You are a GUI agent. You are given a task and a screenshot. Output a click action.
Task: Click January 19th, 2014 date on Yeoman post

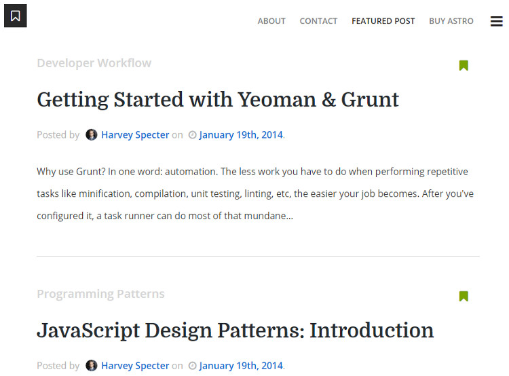coord(241,135)
